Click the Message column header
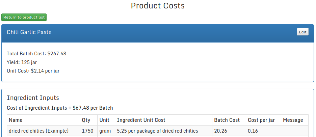 click(293, 120)
